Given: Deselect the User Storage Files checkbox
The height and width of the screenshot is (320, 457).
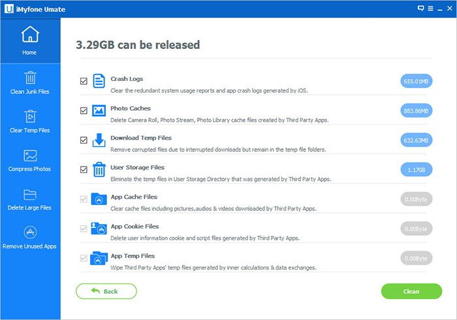Looking at the screenshot, I should 83,170.
